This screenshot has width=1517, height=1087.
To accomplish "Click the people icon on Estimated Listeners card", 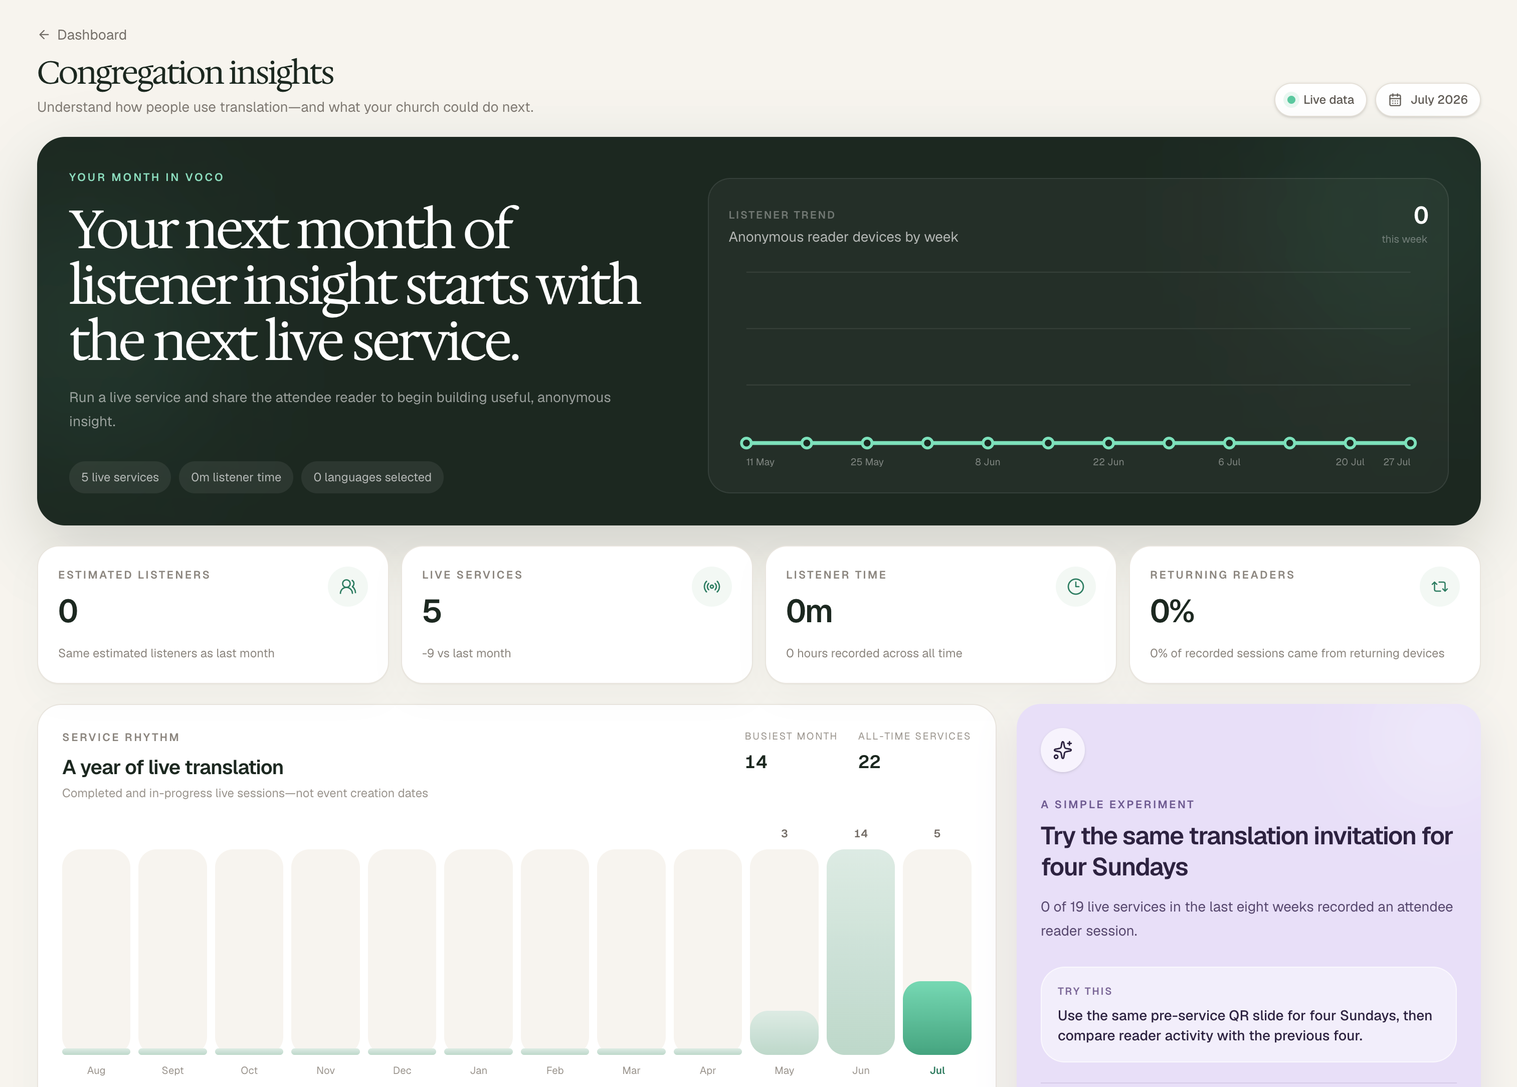I will tap(348, 587).
